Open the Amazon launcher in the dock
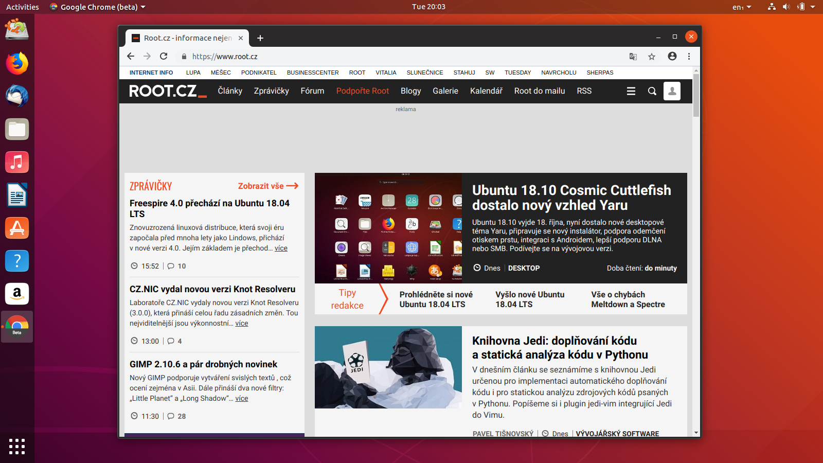 [x=17, y=294]
